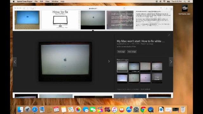The height and width of the screenshot is (114, 203).
Task: Open the File menu
Action: point(36,1)
